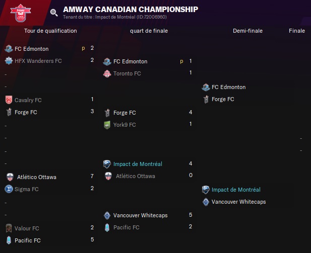This screenshot has width=311, height=253.
Task: Click FC Edmonton in the Demi-finale column
Action: tap(228, 87)
